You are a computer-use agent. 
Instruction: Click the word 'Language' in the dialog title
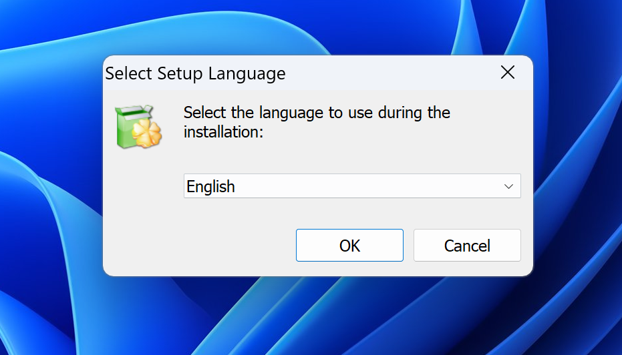click(x=247, y=73)
